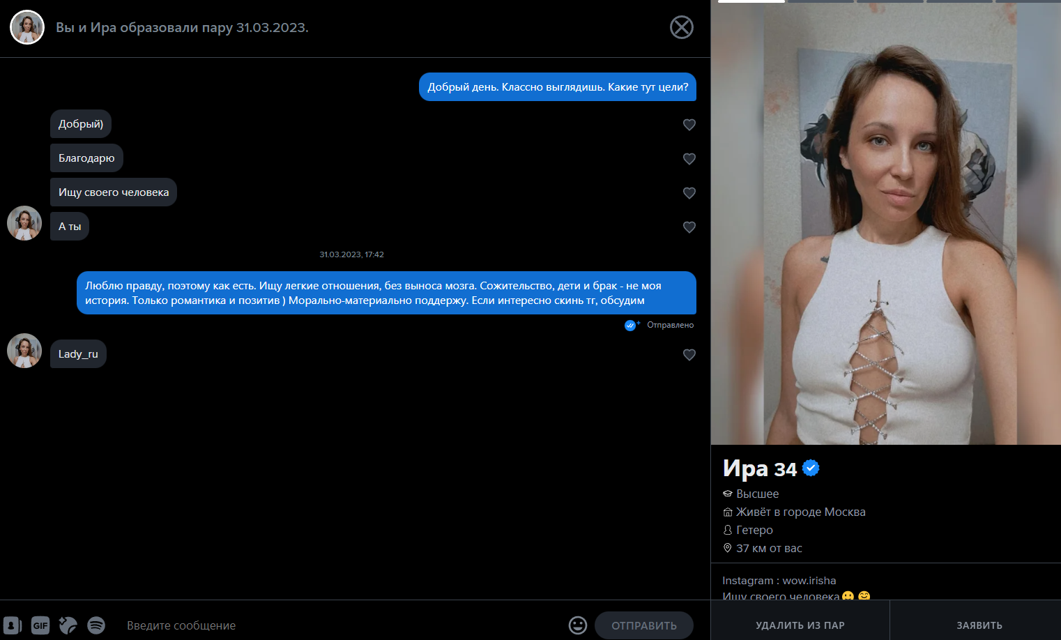Click the blue verified badge next to Ира 34
Image resolution: width=1061 pixels, height=640 pixels.
811,468
